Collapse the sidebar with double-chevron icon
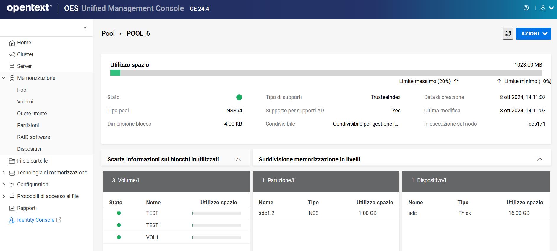The image size is (557, 251). tap(85, 28)
